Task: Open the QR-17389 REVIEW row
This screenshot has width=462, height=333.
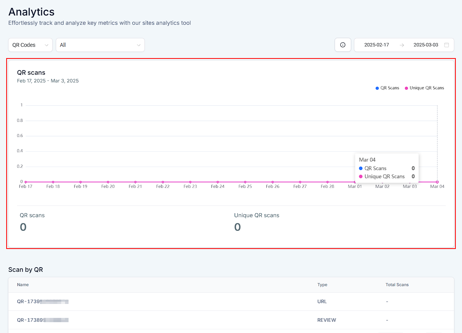Action: (43, 320)
